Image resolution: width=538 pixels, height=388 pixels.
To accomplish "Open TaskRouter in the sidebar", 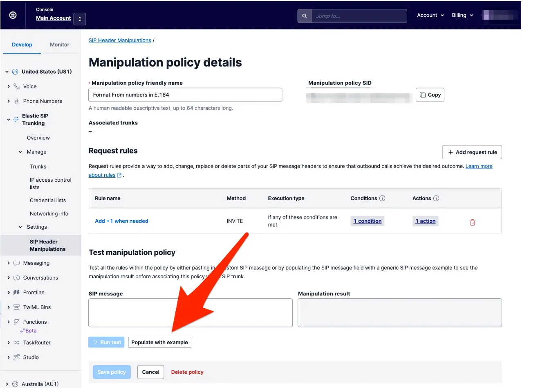I will pyautogui.click(x=37, y=343).
